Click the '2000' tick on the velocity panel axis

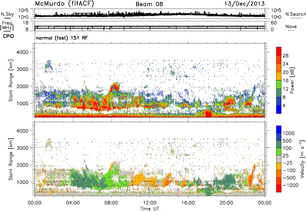pyautogui.click(x=23, y=165)
